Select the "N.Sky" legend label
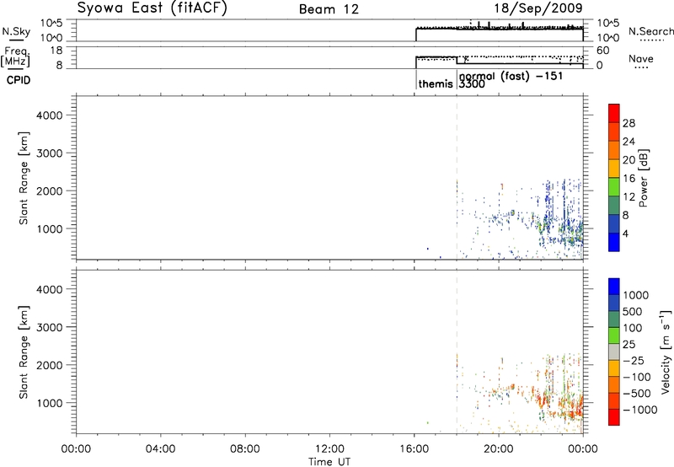Viewport: 674px width, 467px height. pyautogui.click(x=16, y=31)
